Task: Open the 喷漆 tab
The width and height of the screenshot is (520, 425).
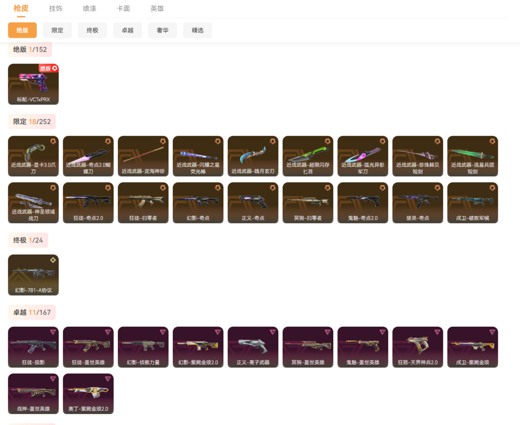Action: click(x=90, y=9)
